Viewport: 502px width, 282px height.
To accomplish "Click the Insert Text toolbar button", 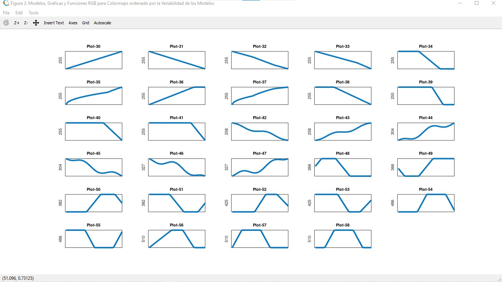I will coord(54,23).
